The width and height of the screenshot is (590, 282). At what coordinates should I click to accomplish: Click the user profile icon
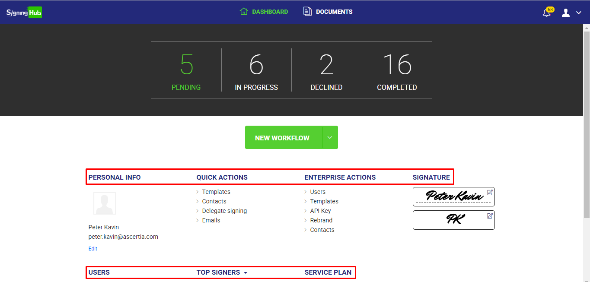566,13
